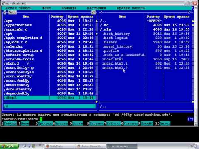
Task: Click the 1 Помощь function key button
Action: tap(9, 123)
